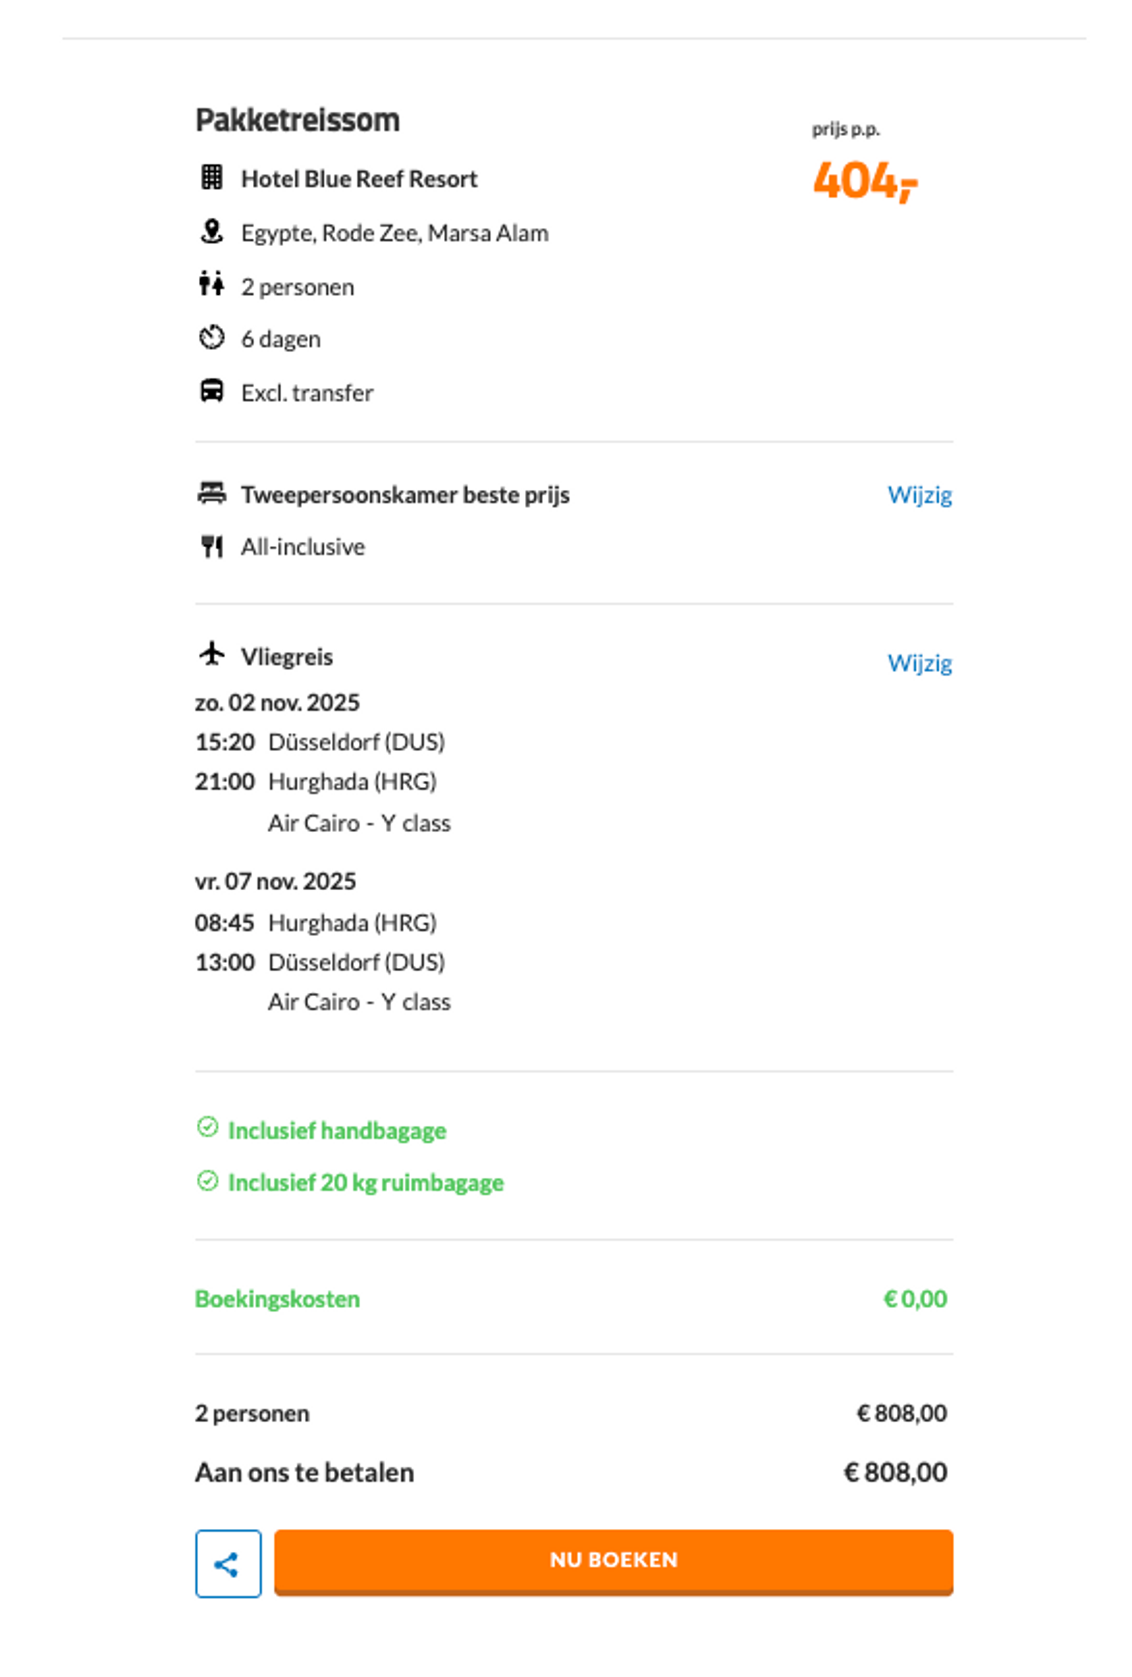Screen dimensions: 1132x1677
Task: Click the airplane flight icon
Action: (211, 654)
